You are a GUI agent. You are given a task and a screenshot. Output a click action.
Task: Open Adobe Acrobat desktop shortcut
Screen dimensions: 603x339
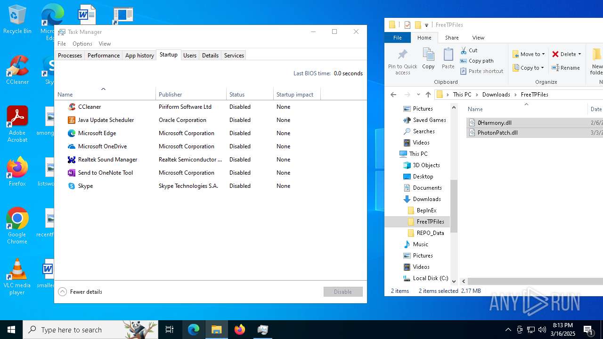pyautogui.click(x=17, y=124)
